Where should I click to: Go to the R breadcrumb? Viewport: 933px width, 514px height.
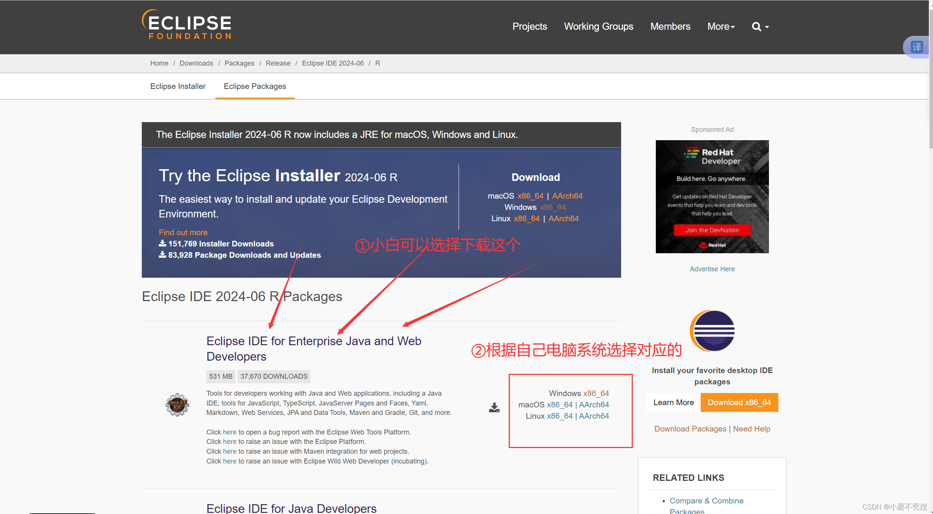[377, 63]
